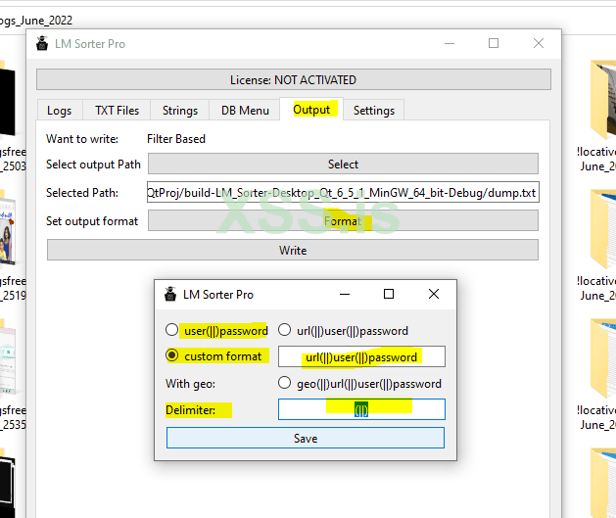Screen dimensions: 616x518
Task: Click the Selected Path text field
Action: [343, 192]
